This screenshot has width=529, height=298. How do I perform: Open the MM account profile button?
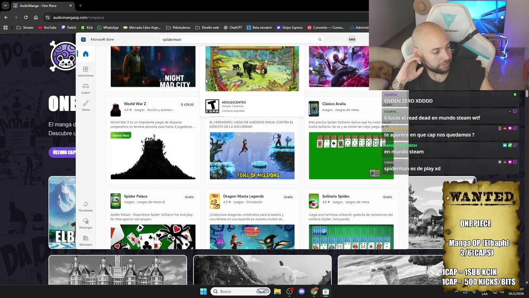352,39
